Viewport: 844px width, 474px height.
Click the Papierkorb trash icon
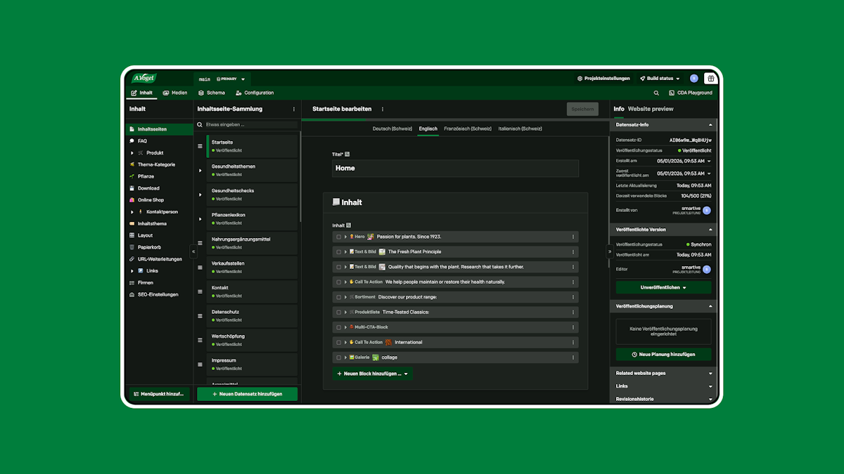132,247
